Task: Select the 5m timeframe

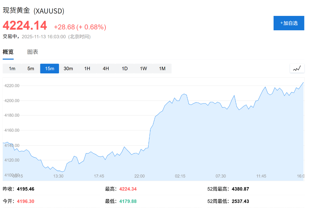Action: point(31,68)
